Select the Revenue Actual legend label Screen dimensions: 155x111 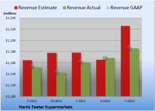pos(84,8)
